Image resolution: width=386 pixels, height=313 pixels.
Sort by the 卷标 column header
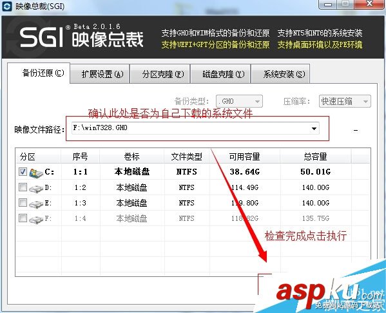tap(131, 156)
